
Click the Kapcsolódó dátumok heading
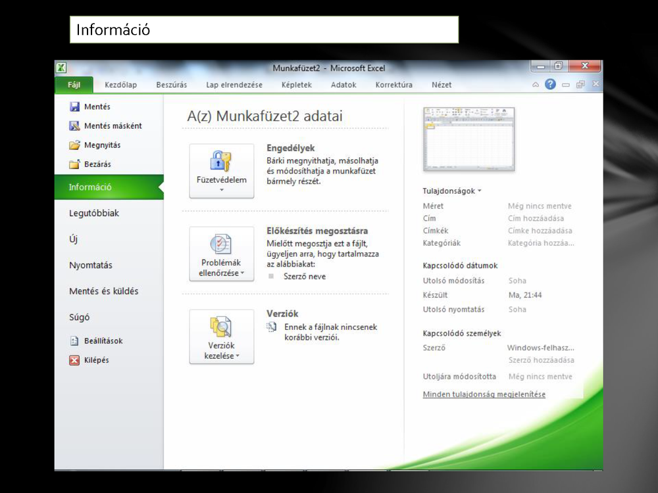click(x=460, y=266)
